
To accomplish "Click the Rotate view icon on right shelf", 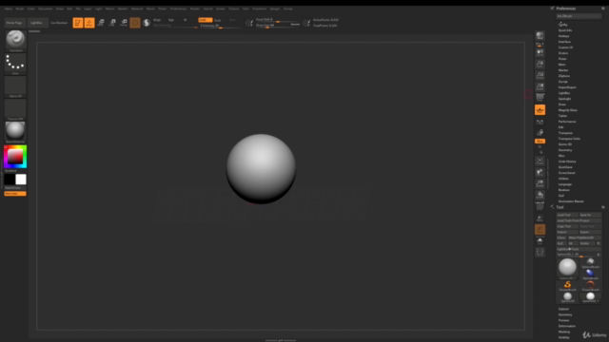I will (x=540, y=195).
